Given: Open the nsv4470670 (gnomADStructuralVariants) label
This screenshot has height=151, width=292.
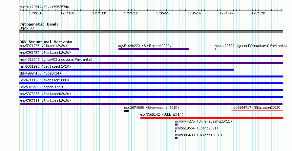Looking at the screenshot, I should [251, 46].
